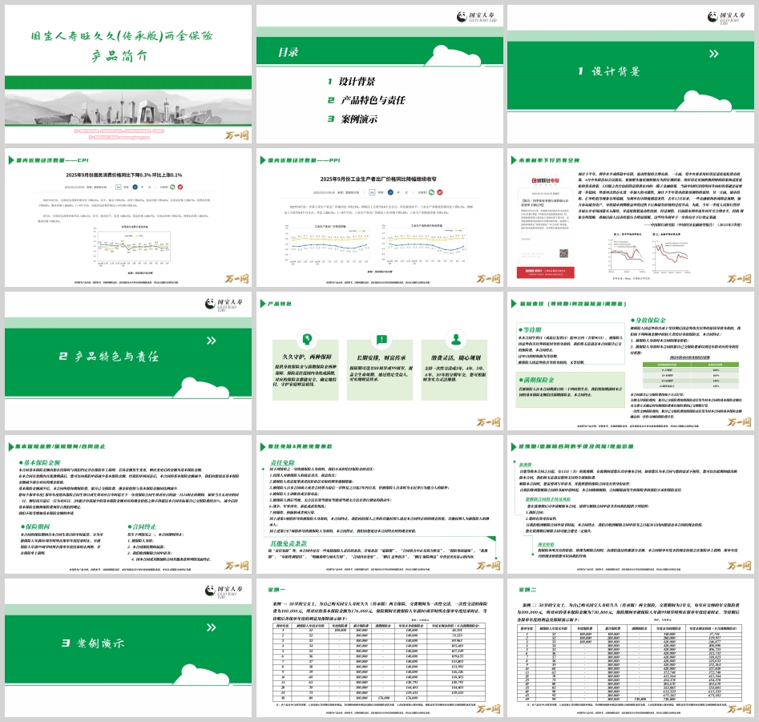Select "1 设计背景" in the 目录 list
This screenshot has height=722, width=759.
[351, 81]
